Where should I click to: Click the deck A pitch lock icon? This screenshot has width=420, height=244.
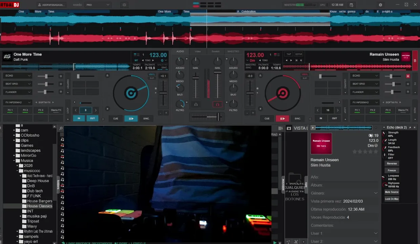tap(156, 88)
